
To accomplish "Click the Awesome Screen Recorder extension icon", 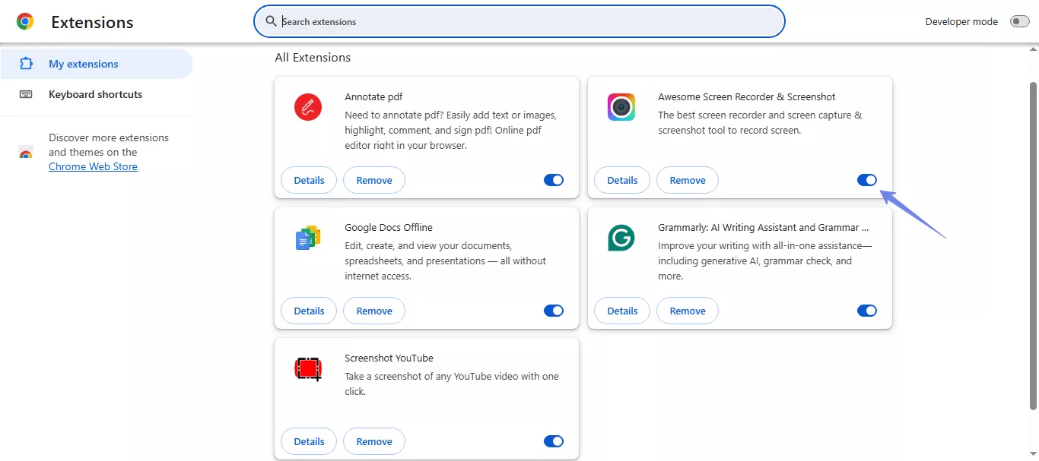I will coord(621,107).
